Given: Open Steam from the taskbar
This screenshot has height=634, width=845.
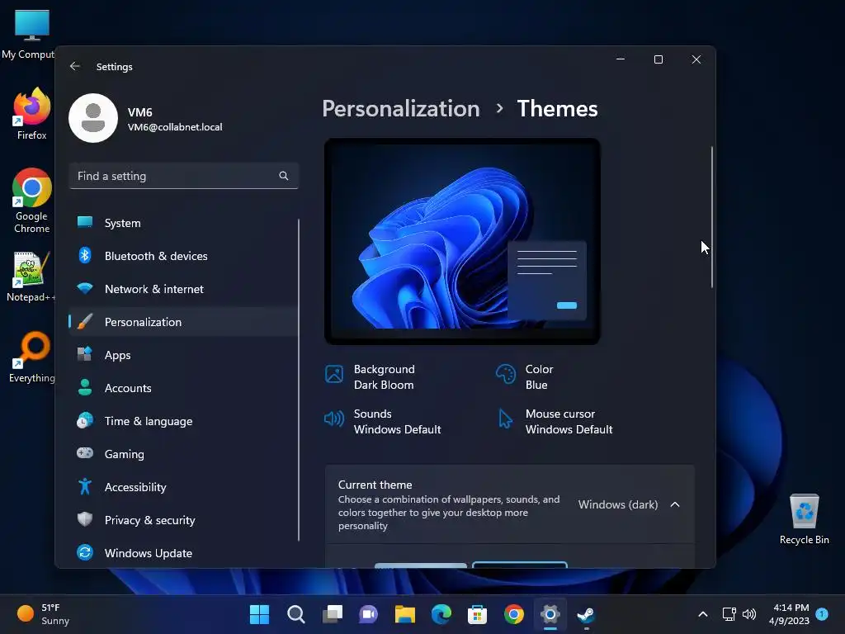Looking at the screenshot, I should pyautogui.click(x=587, y=614).
